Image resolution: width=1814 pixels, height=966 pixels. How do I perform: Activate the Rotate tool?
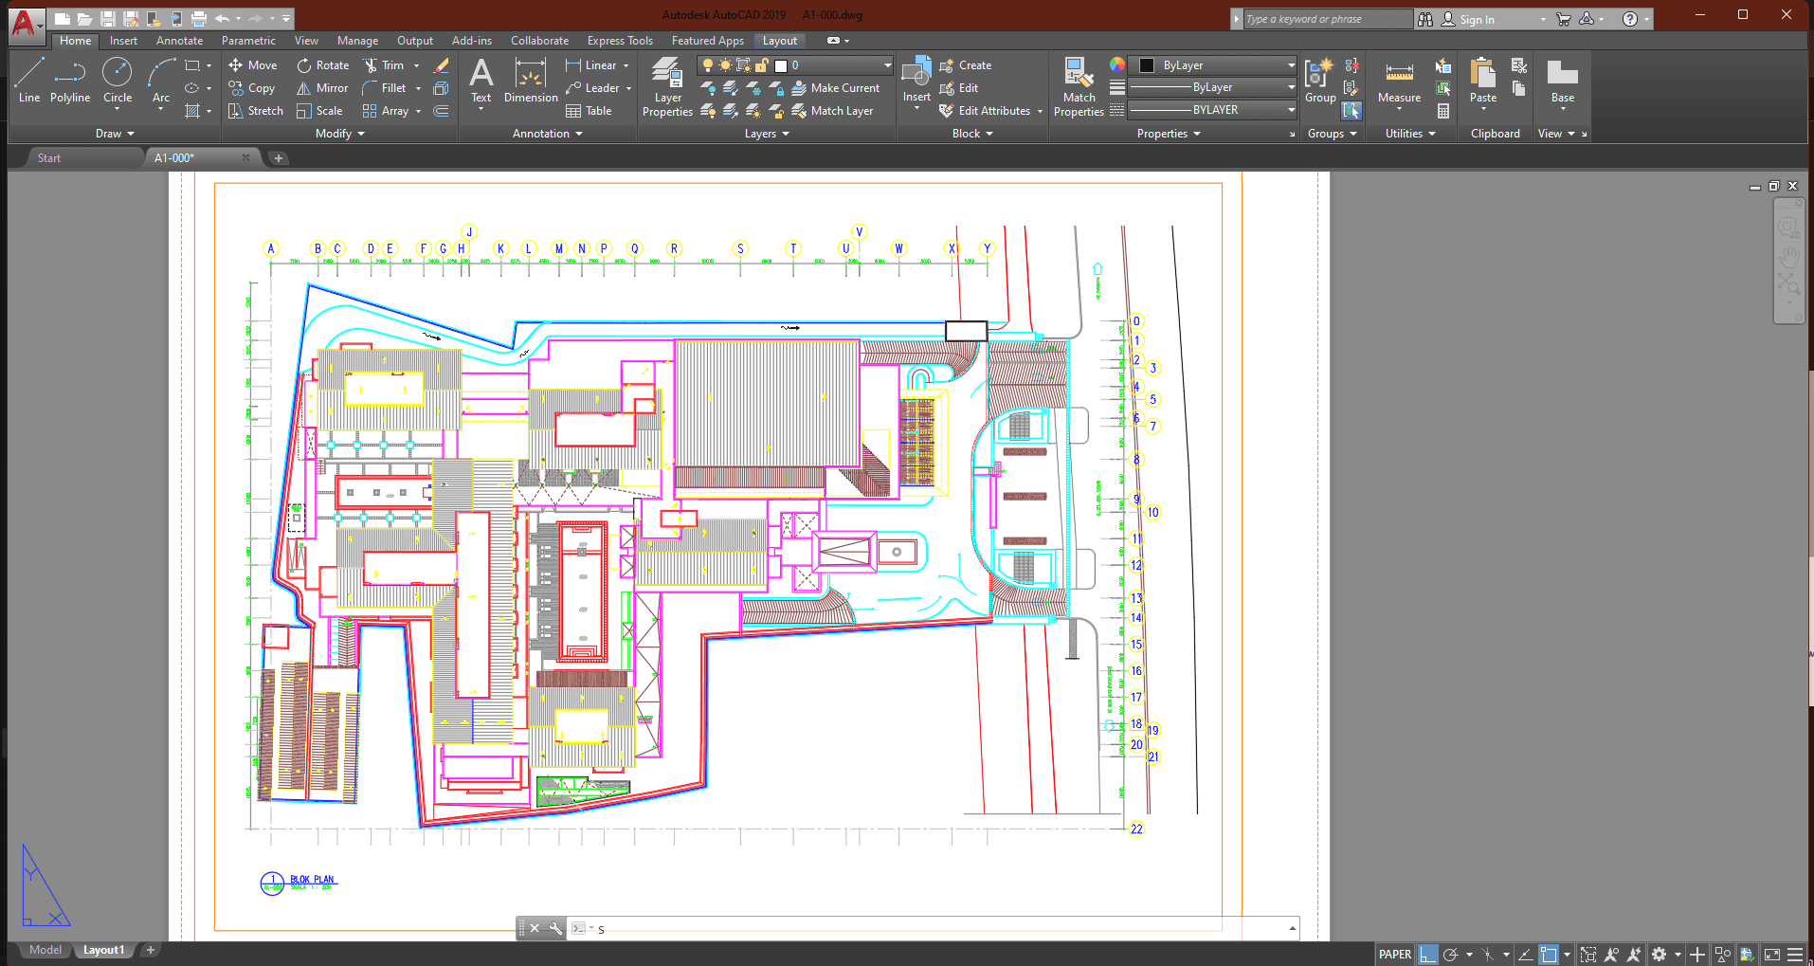click(321, 64)
